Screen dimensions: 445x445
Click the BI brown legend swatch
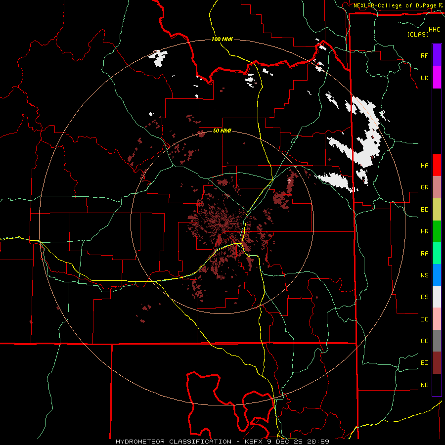click(x=437, y=363)
